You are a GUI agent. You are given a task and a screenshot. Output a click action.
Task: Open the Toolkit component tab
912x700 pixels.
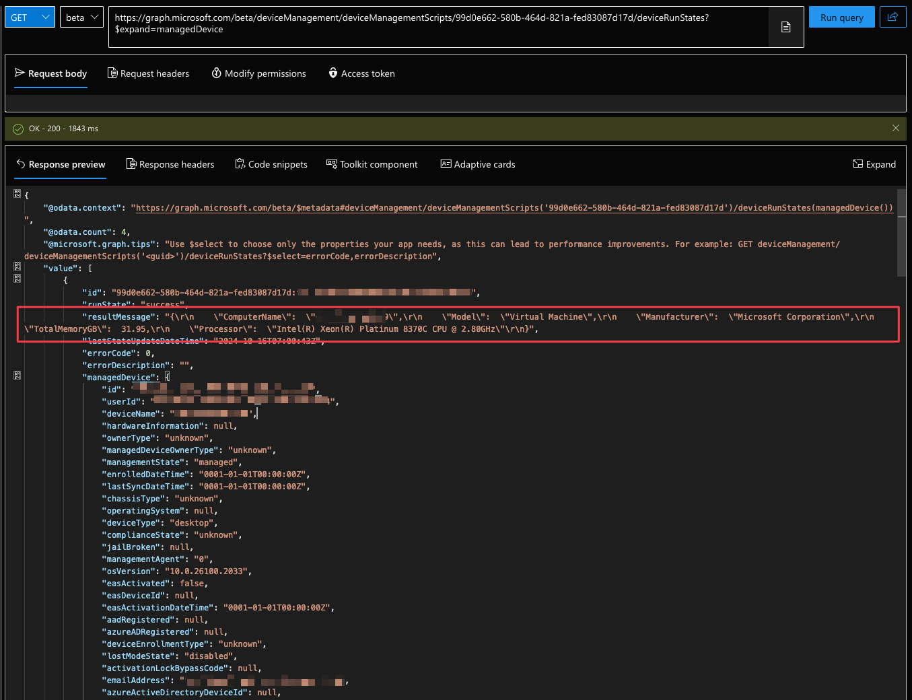tap(372, 164)
